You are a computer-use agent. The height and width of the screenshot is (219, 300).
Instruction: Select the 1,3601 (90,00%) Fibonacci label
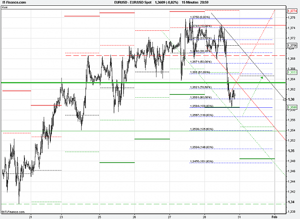[201, 97]
